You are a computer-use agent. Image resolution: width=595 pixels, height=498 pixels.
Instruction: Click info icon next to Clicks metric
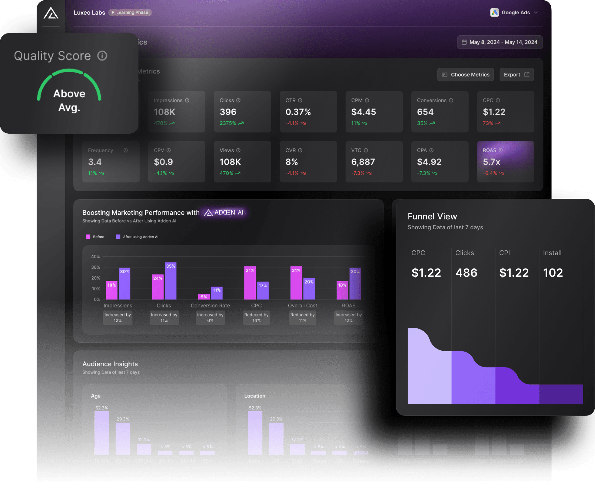click(238, 100)
